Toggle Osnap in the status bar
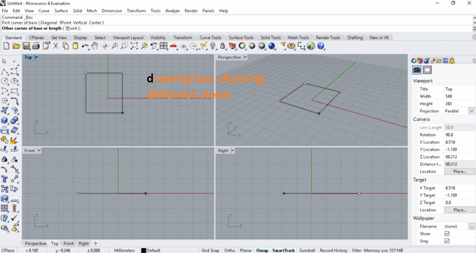The width and height of the screenshot is (476, 253). (x=262, y=250)
